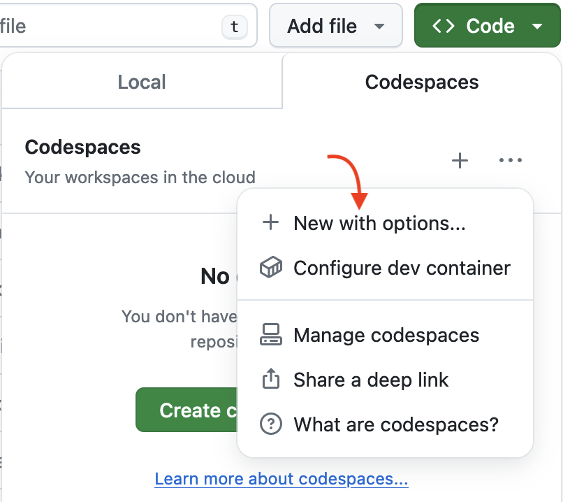Click the share icon beside deep link
Image resolution: width=563 pixels, height=502 pixels.
[271, 379]
